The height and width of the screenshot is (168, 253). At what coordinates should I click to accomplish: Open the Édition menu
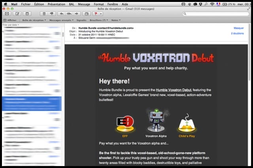coord(39,4)
